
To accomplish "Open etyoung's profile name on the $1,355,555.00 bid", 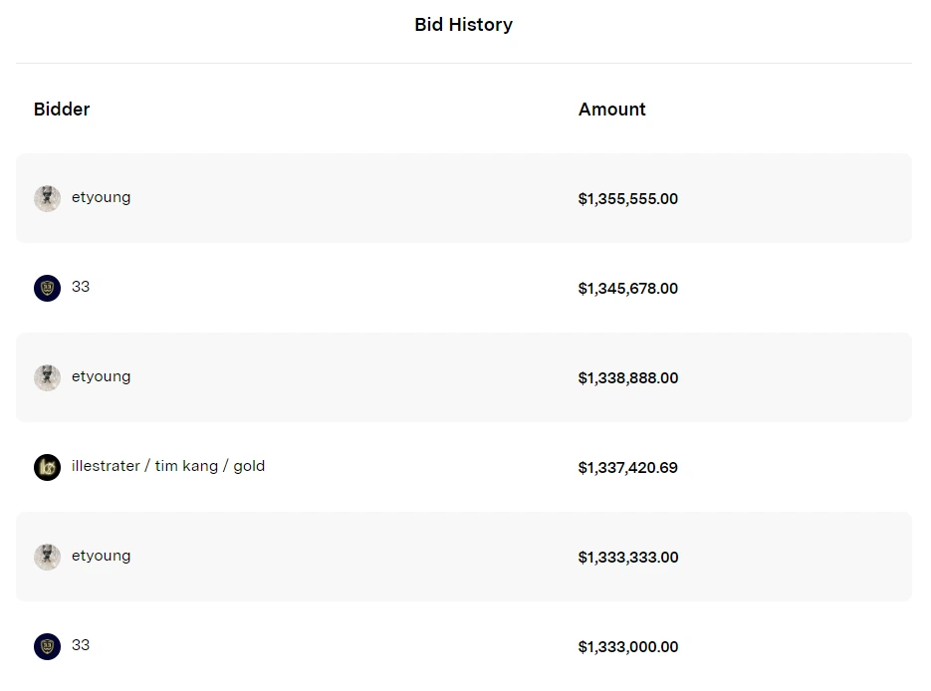I will [x=101, y=197].
